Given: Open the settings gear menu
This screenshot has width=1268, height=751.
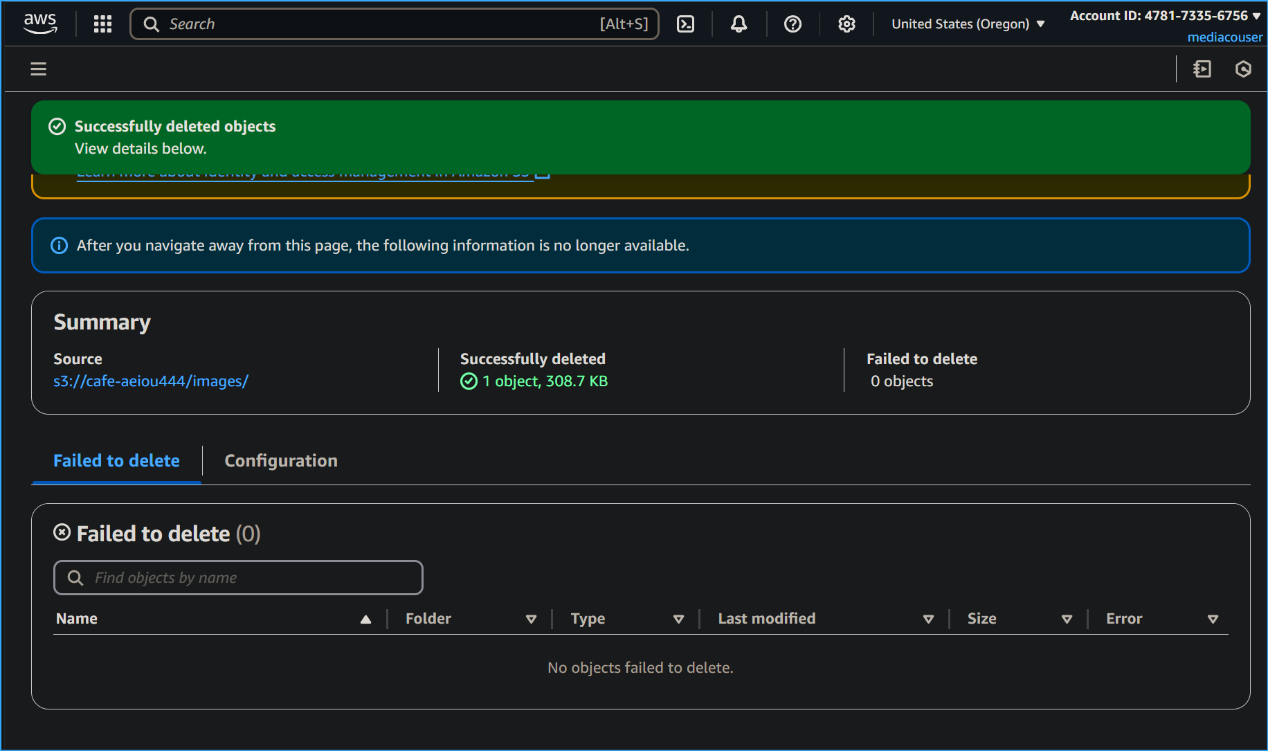Looking at the screenshot, I should tap(846, 24).
